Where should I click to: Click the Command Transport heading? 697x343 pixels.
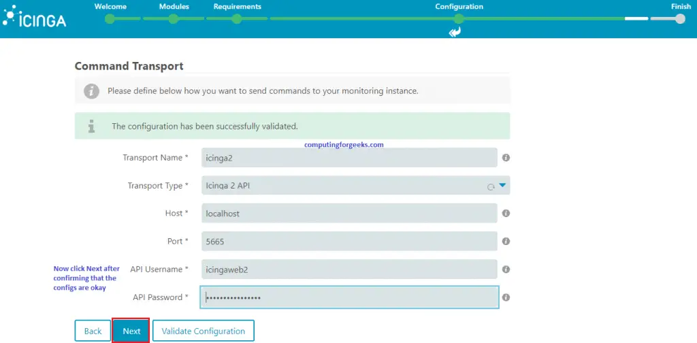click(x=129, y=66)
